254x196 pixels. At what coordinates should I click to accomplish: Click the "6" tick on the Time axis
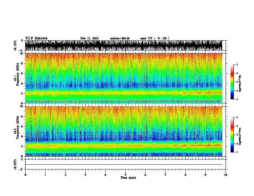click(x=146, y=175)
